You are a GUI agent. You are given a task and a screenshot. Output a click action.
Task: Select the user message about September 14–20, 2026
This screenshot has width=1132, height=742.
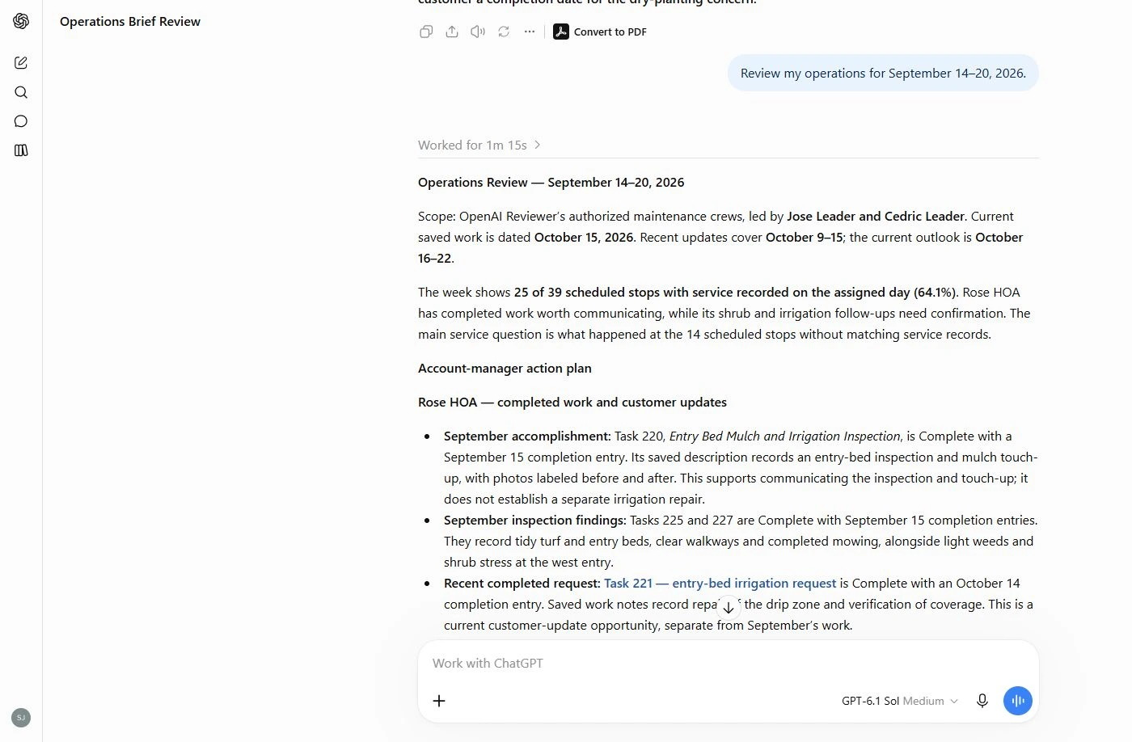tap(883, 73)
